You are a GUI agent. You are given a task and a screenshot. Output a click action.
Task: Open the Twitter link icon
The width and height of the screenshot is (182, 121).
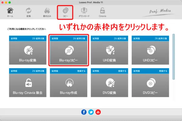point(91,112)
